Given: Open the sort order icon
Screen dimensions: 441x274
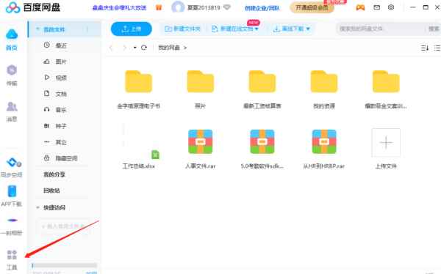Looking at the screenshot, I should point(425,48).
